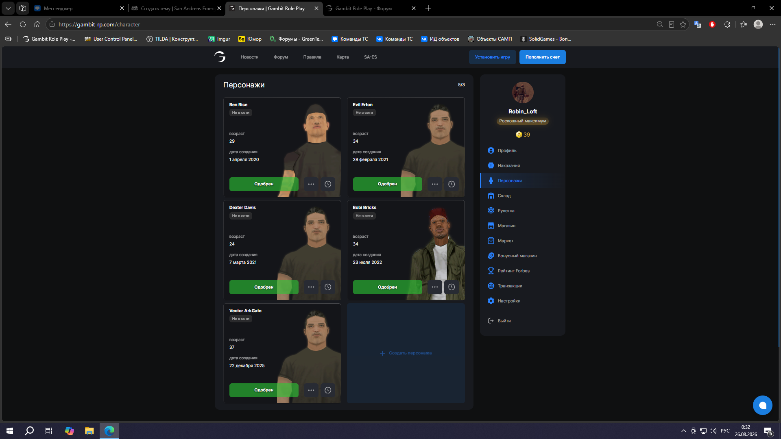Open Dexter Davis's three-dot options menu
781x439 pixels.
311,287
